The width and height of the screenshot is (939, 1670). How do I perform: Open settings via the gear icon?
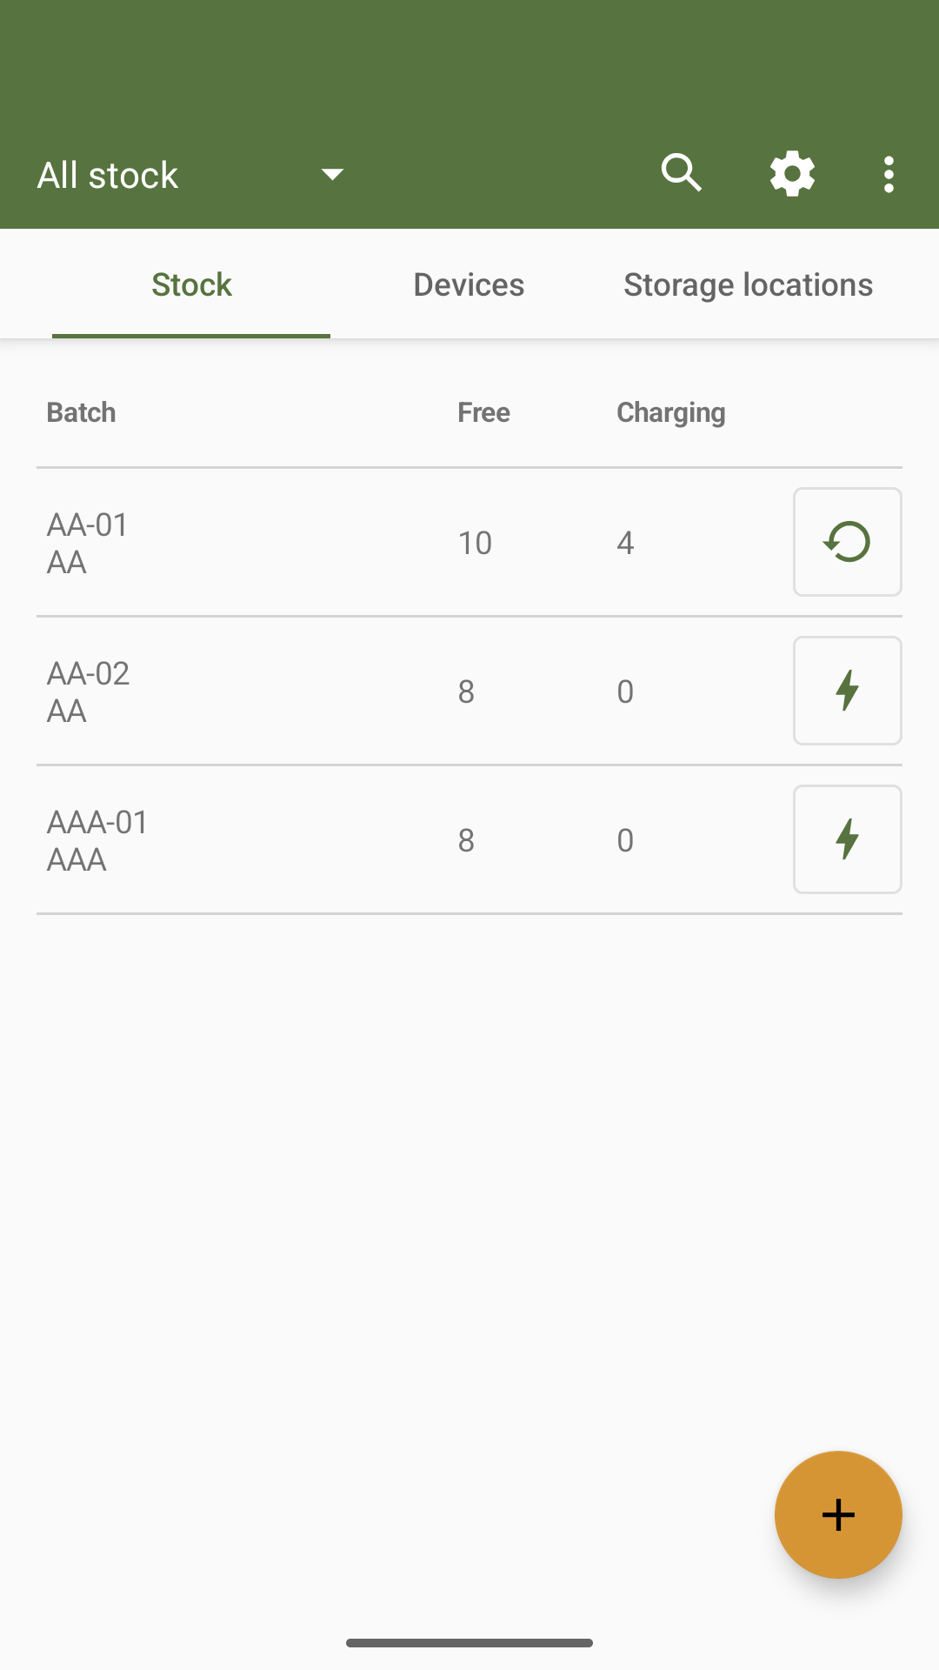[792, 174]
